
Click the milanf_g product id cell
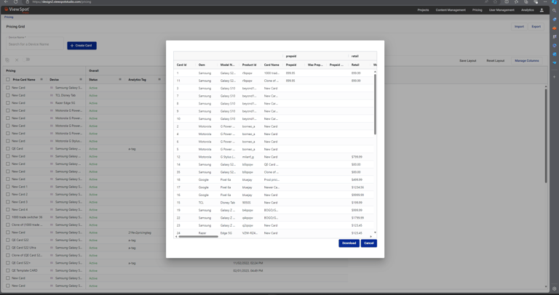click(248, 157)
